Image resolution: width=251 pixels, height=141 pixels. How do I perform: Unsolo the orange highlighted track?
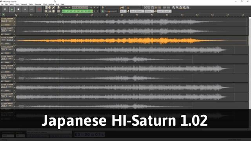[x=10, y=40]
